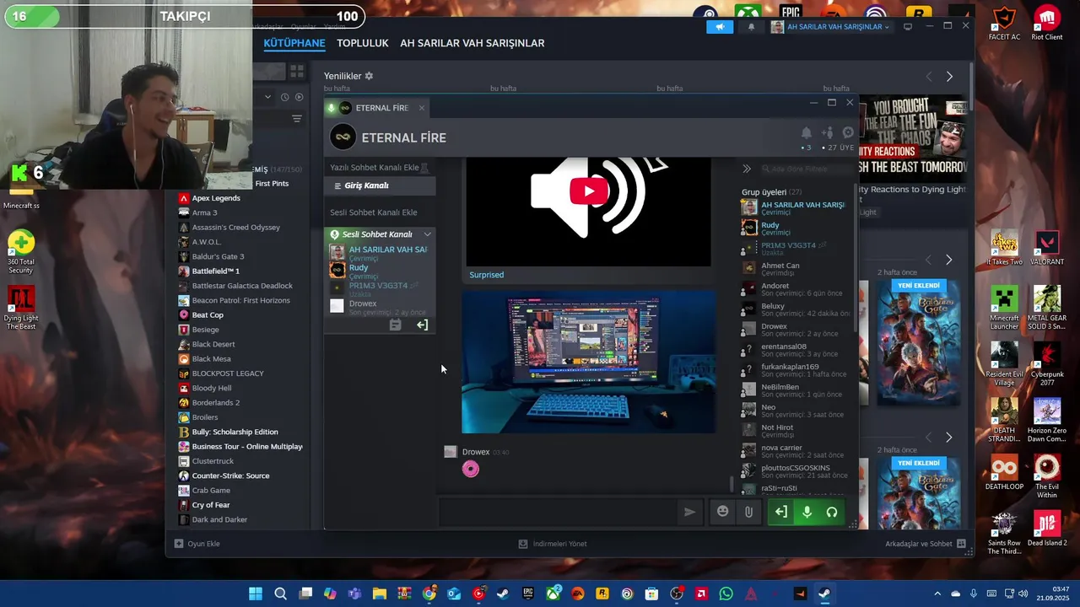
Task: Show hidden system tray icons chevron
Action: [937, 594]
